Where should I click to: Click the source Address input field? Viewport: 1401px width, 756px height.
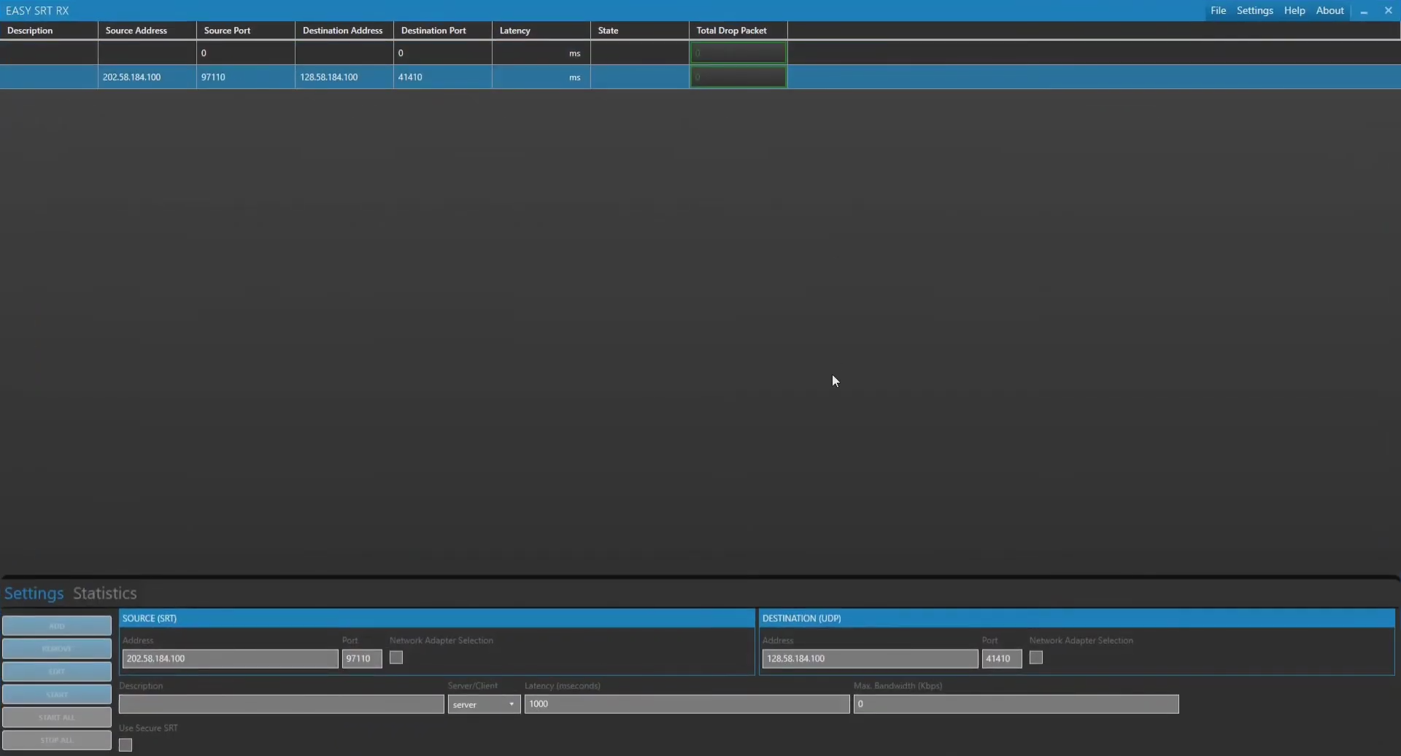coord(229,658)
